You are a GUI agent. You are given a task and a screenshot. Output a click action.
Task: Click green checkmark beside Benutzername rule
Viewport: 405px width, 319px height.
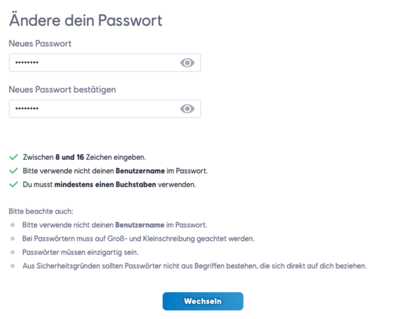tap(13, 171)
